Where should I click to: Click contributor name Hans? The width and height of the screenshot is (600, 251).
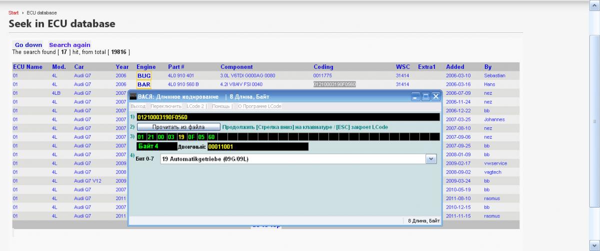[x=489, y=84]
